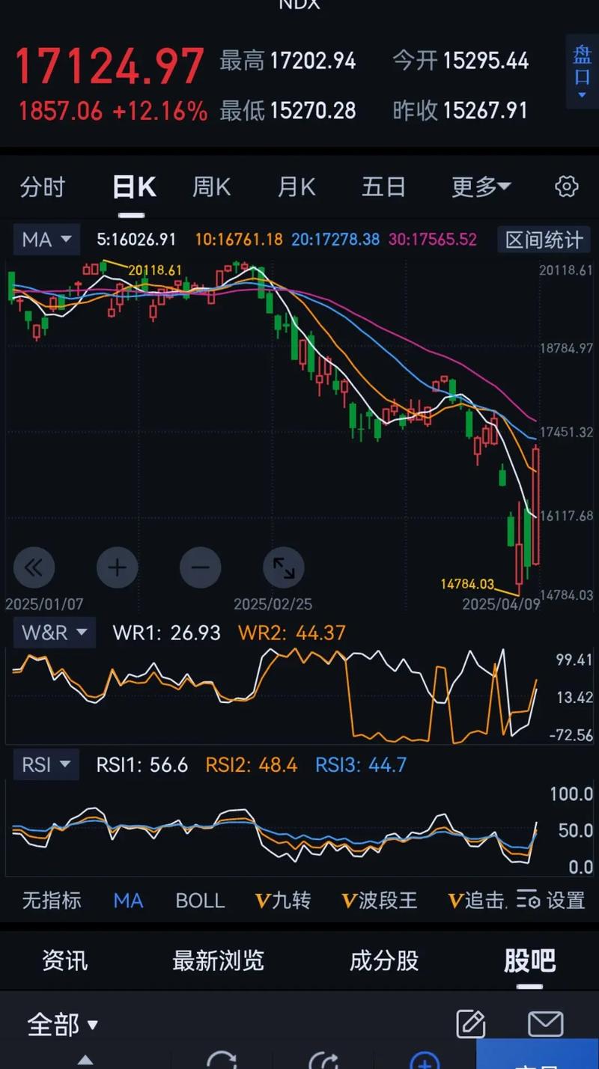Tap the compose post pencil icon

coord(471,1023)
